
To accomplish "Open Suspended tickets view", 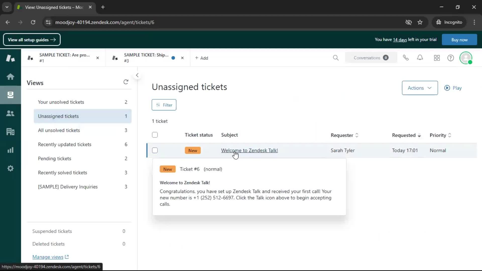I will click(79, 231).
